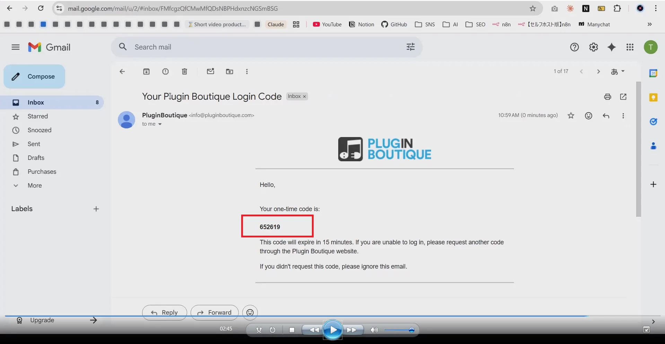
Task: Open the email in a new window
Action: coord(623,97)
